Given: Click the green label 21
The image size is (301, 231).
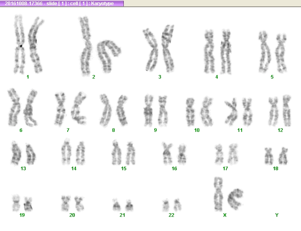Looking at the screenshot, I should (122, 215).
